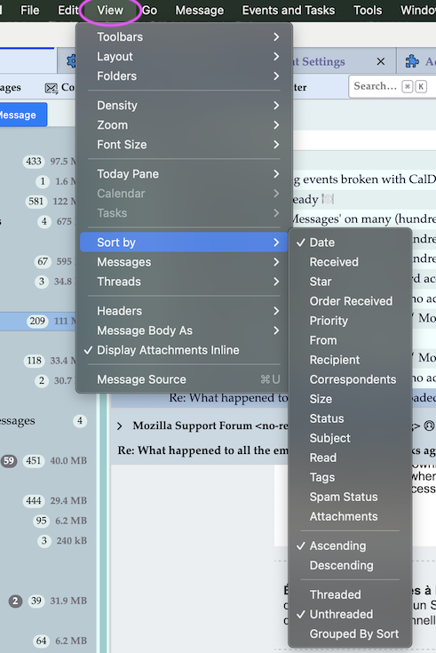Viewport: 436px width, 653px height.
Task: Open the Go menu
Action: (149, 10)
